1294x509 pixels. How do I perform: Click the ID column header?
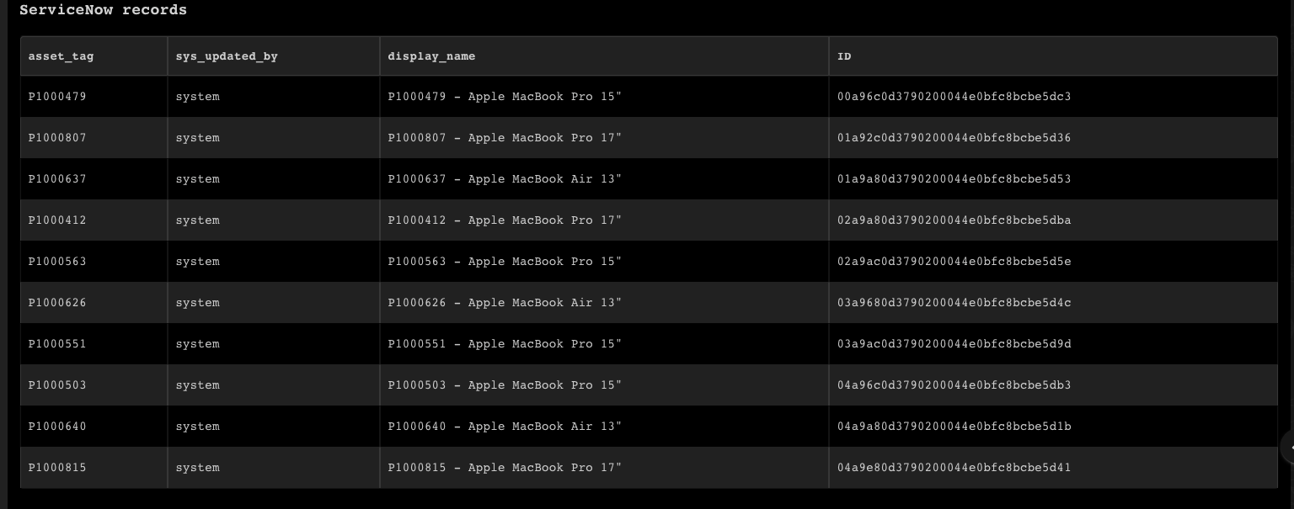pos(844,56)
